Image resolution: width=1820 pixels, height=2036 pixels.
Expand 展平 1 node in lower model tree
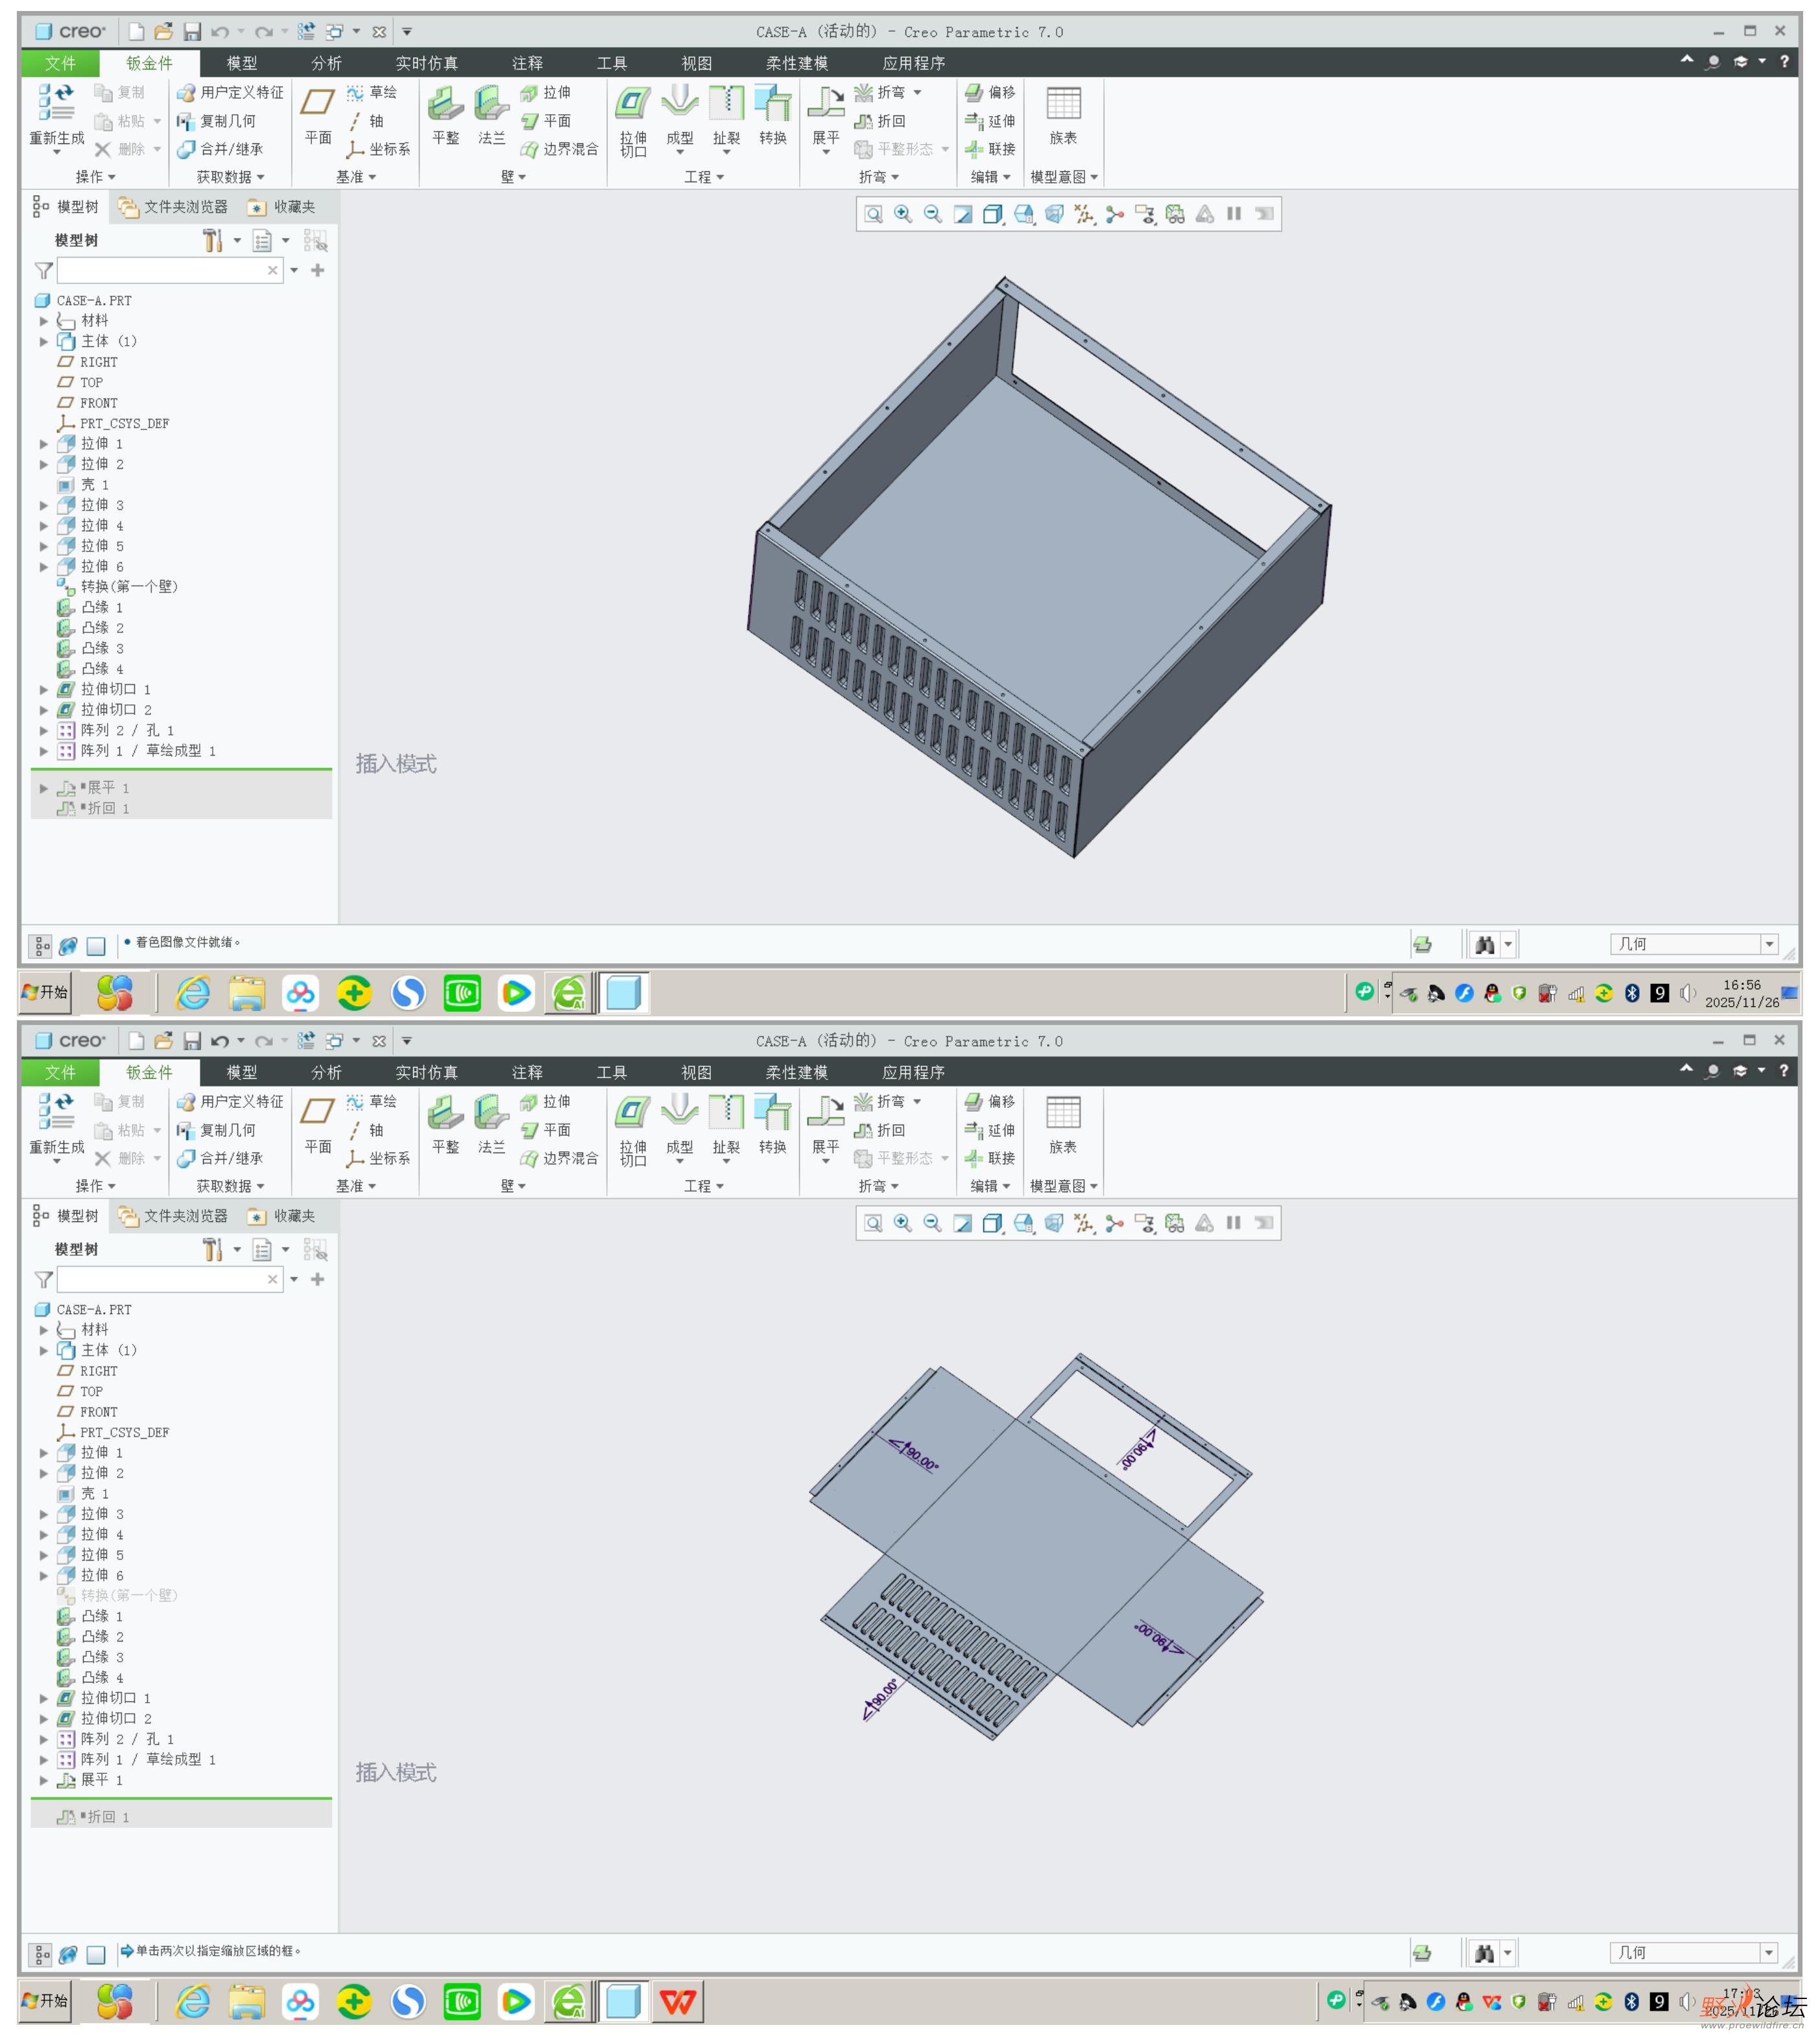pos(44,1780)
